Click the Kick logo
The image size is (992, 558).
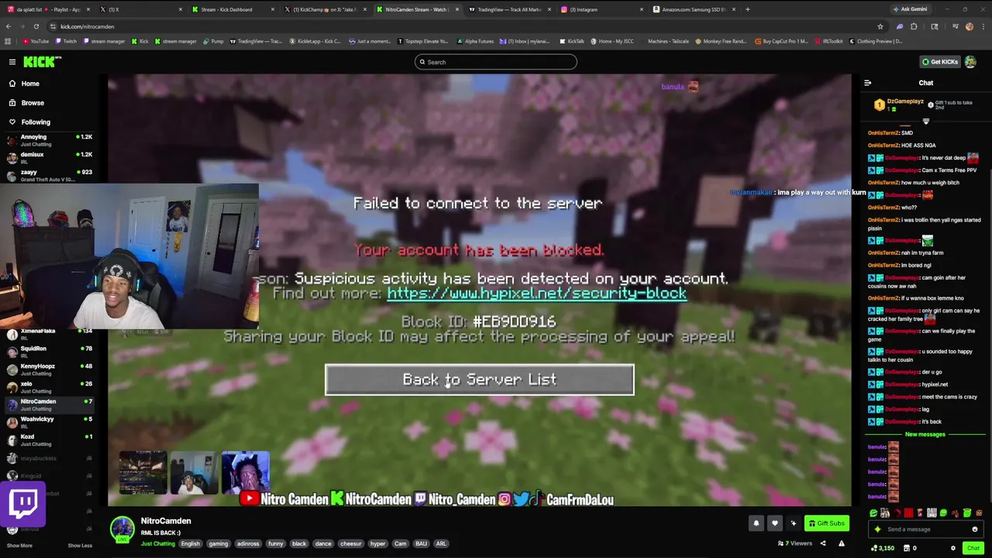[x=41, y=62]
